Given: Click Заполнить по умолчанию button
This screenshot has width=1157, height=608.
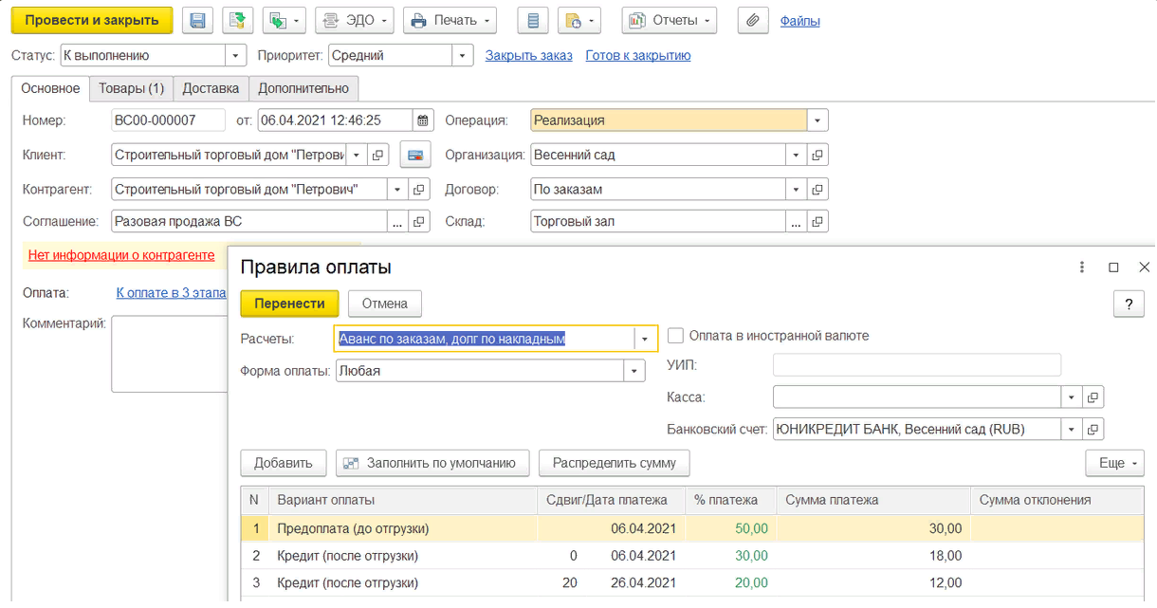Looking at the screenshot, I should click(432, 463).
